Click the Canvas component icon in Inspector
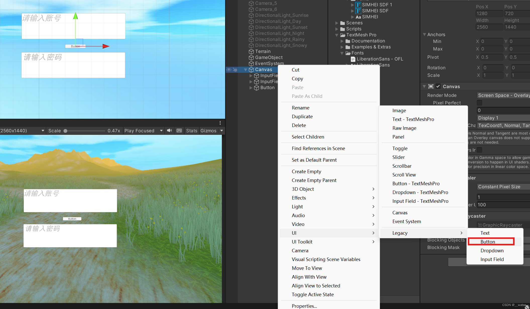530x309 pixels. [x=431, y=87]
